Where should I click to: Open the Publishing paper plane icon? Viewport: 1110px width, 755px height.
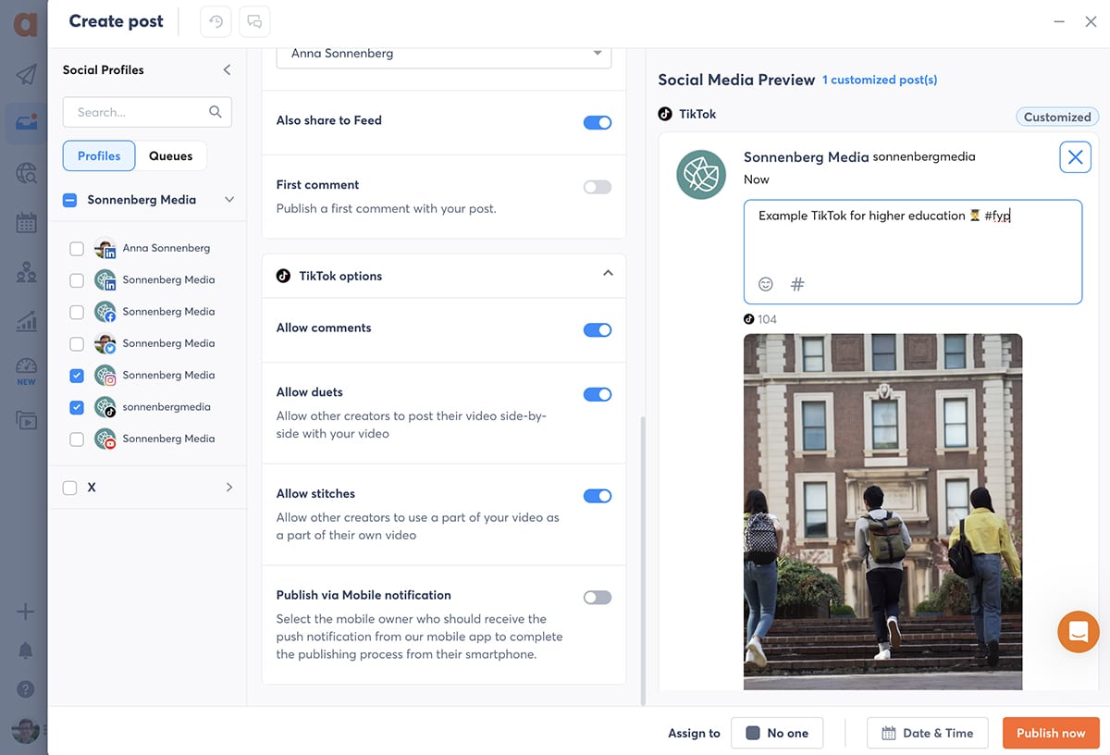click(26, 76)
